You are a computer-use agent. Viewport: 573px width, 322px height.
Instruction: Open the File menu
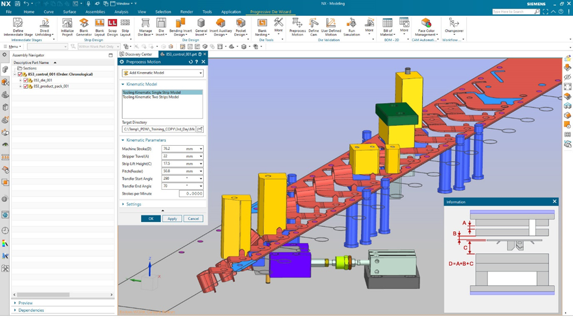(9, 12)
